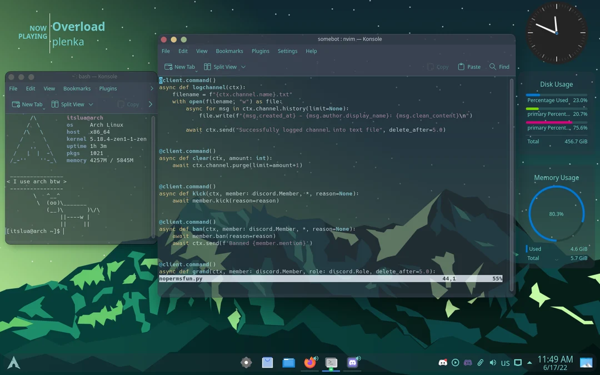Click the analog clock widget
Screen dimensions: 600x375
pos(556,33)
